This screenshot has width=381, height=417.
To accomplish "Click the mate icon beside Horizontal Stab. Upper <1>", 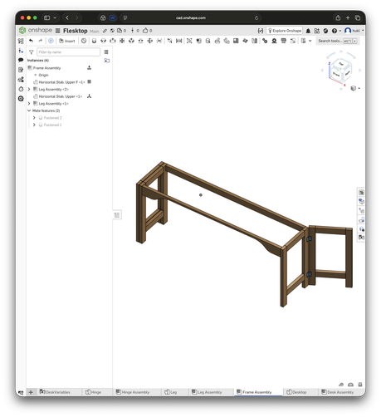I will [89, 96].
